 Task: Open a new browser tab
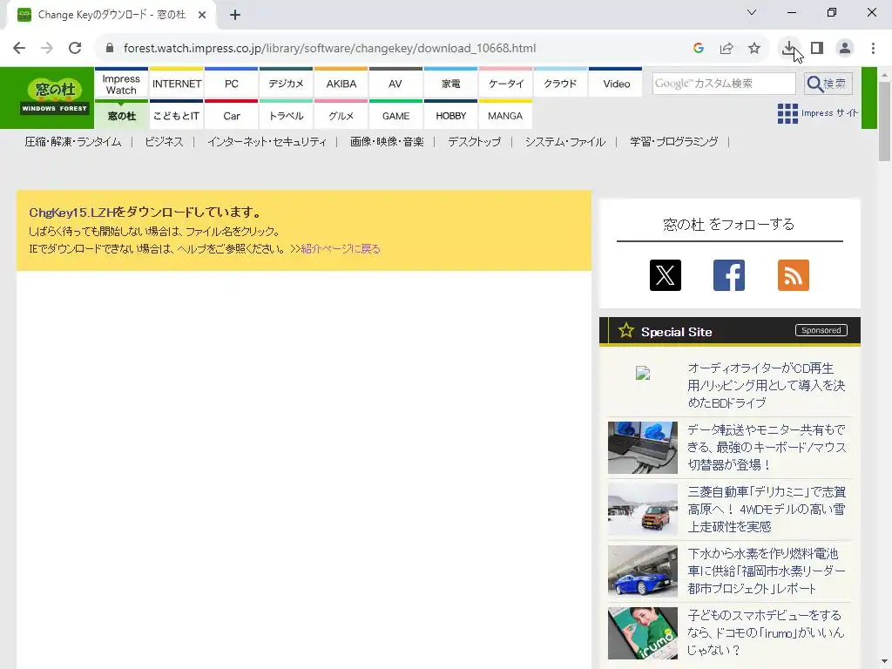tap(235, 15)
